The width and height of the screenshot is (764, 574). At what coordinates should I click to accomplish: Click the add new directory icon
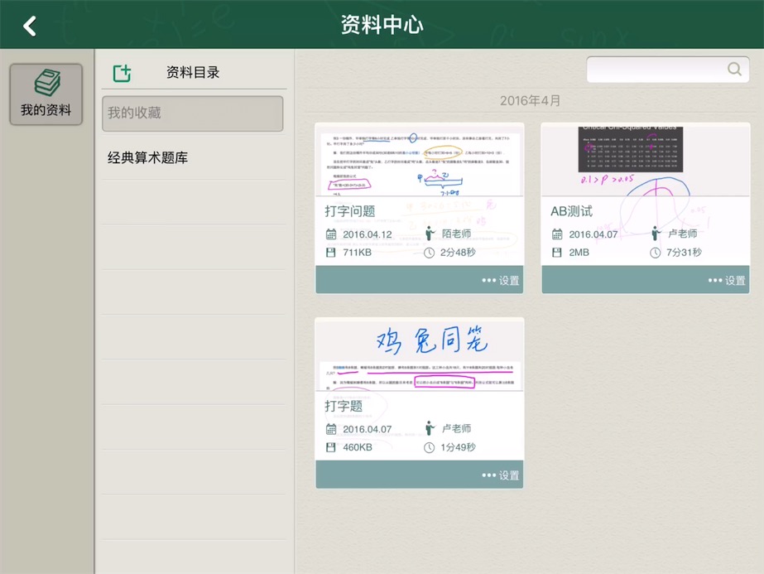[x=122, y=73]
